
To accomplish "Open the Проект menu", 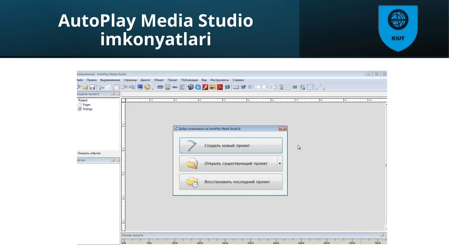I will click(173, 80).
